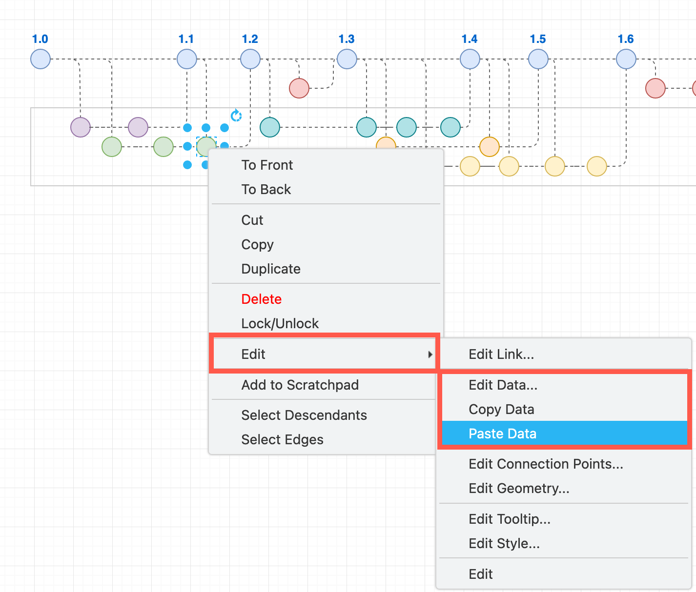Image resolution: width=696 pixels, height=592 pixels.
Task: Click the 1.1 milestone label
Action: click(186, 39)
